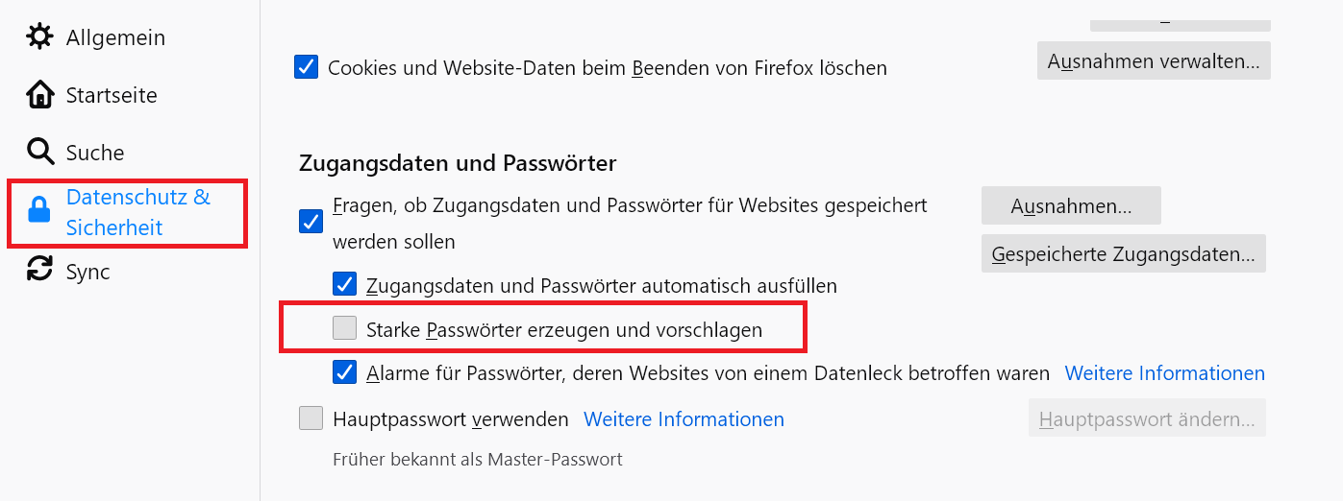Disable deleting cookies when Firefox closes
The image size is (1343, 501).
pyautogui.click(x=306, y=67)
